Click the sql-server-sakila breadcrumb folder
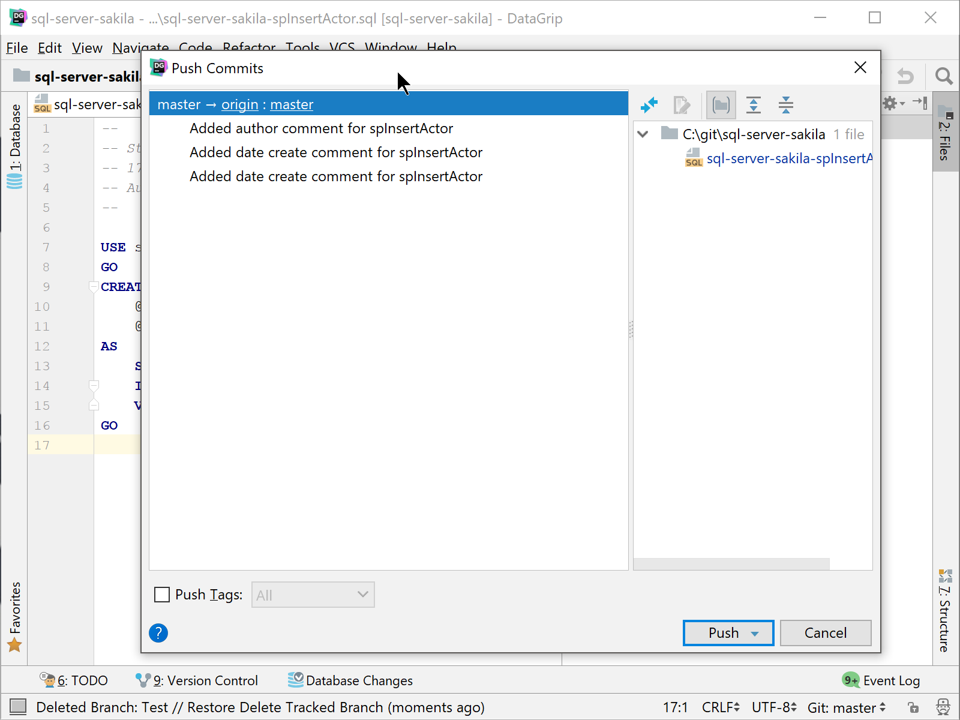 (x=78, y=76)
